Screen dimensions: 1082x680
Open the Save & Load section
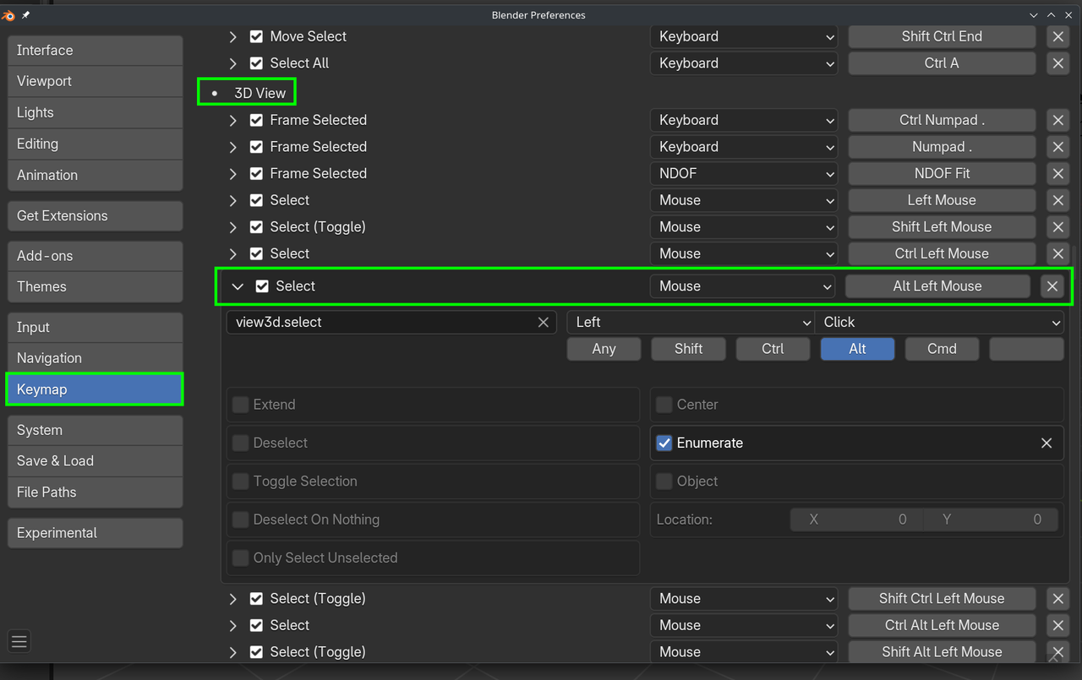[x=95, y=460]
